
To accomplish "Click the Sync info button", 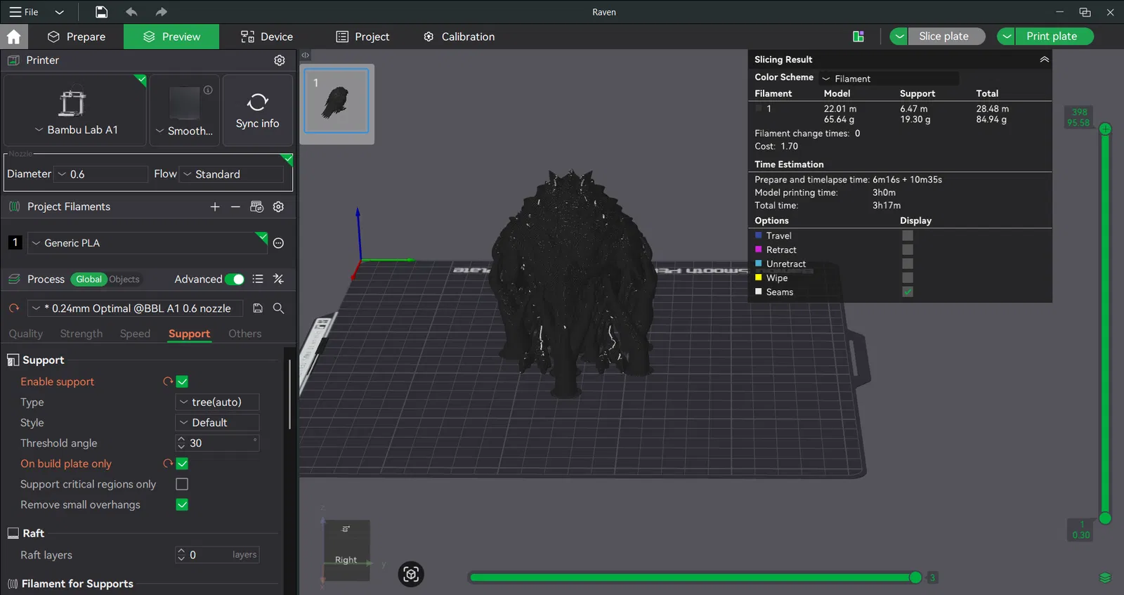I will [257, 111].
